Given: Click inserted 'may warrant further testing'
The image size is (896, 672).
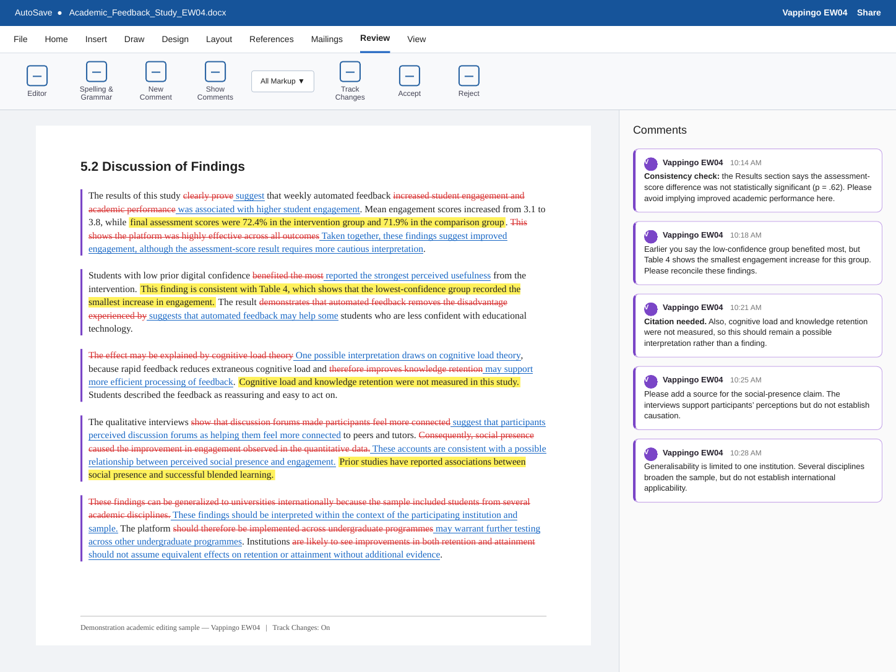Looking at the screenshot, I should pos(488,528).
